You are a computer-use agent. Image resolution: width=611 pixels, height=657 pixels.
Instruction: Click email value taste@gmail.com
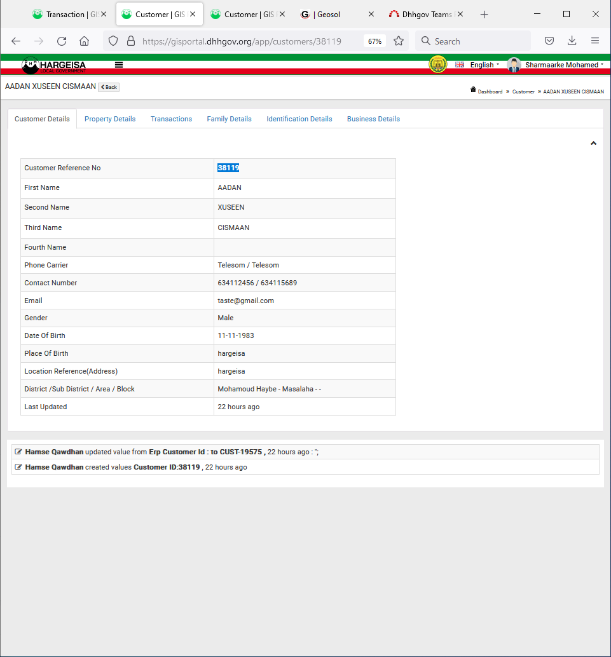point(246,301)
